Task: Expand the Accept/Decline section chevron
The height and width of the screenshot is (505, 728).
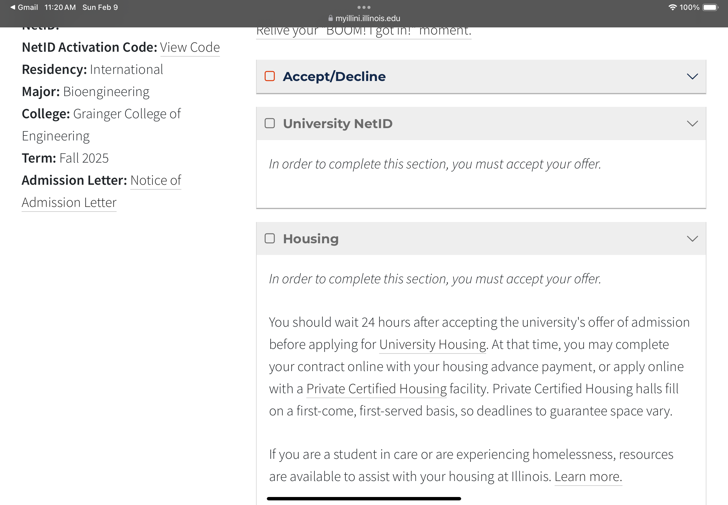Action: (x=692, y=77)
